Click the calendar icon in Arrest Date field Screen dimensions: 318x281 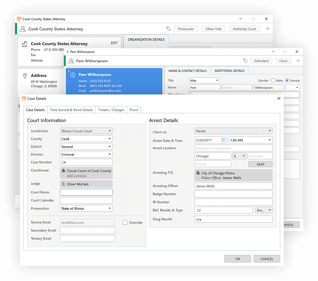(223, 140)
